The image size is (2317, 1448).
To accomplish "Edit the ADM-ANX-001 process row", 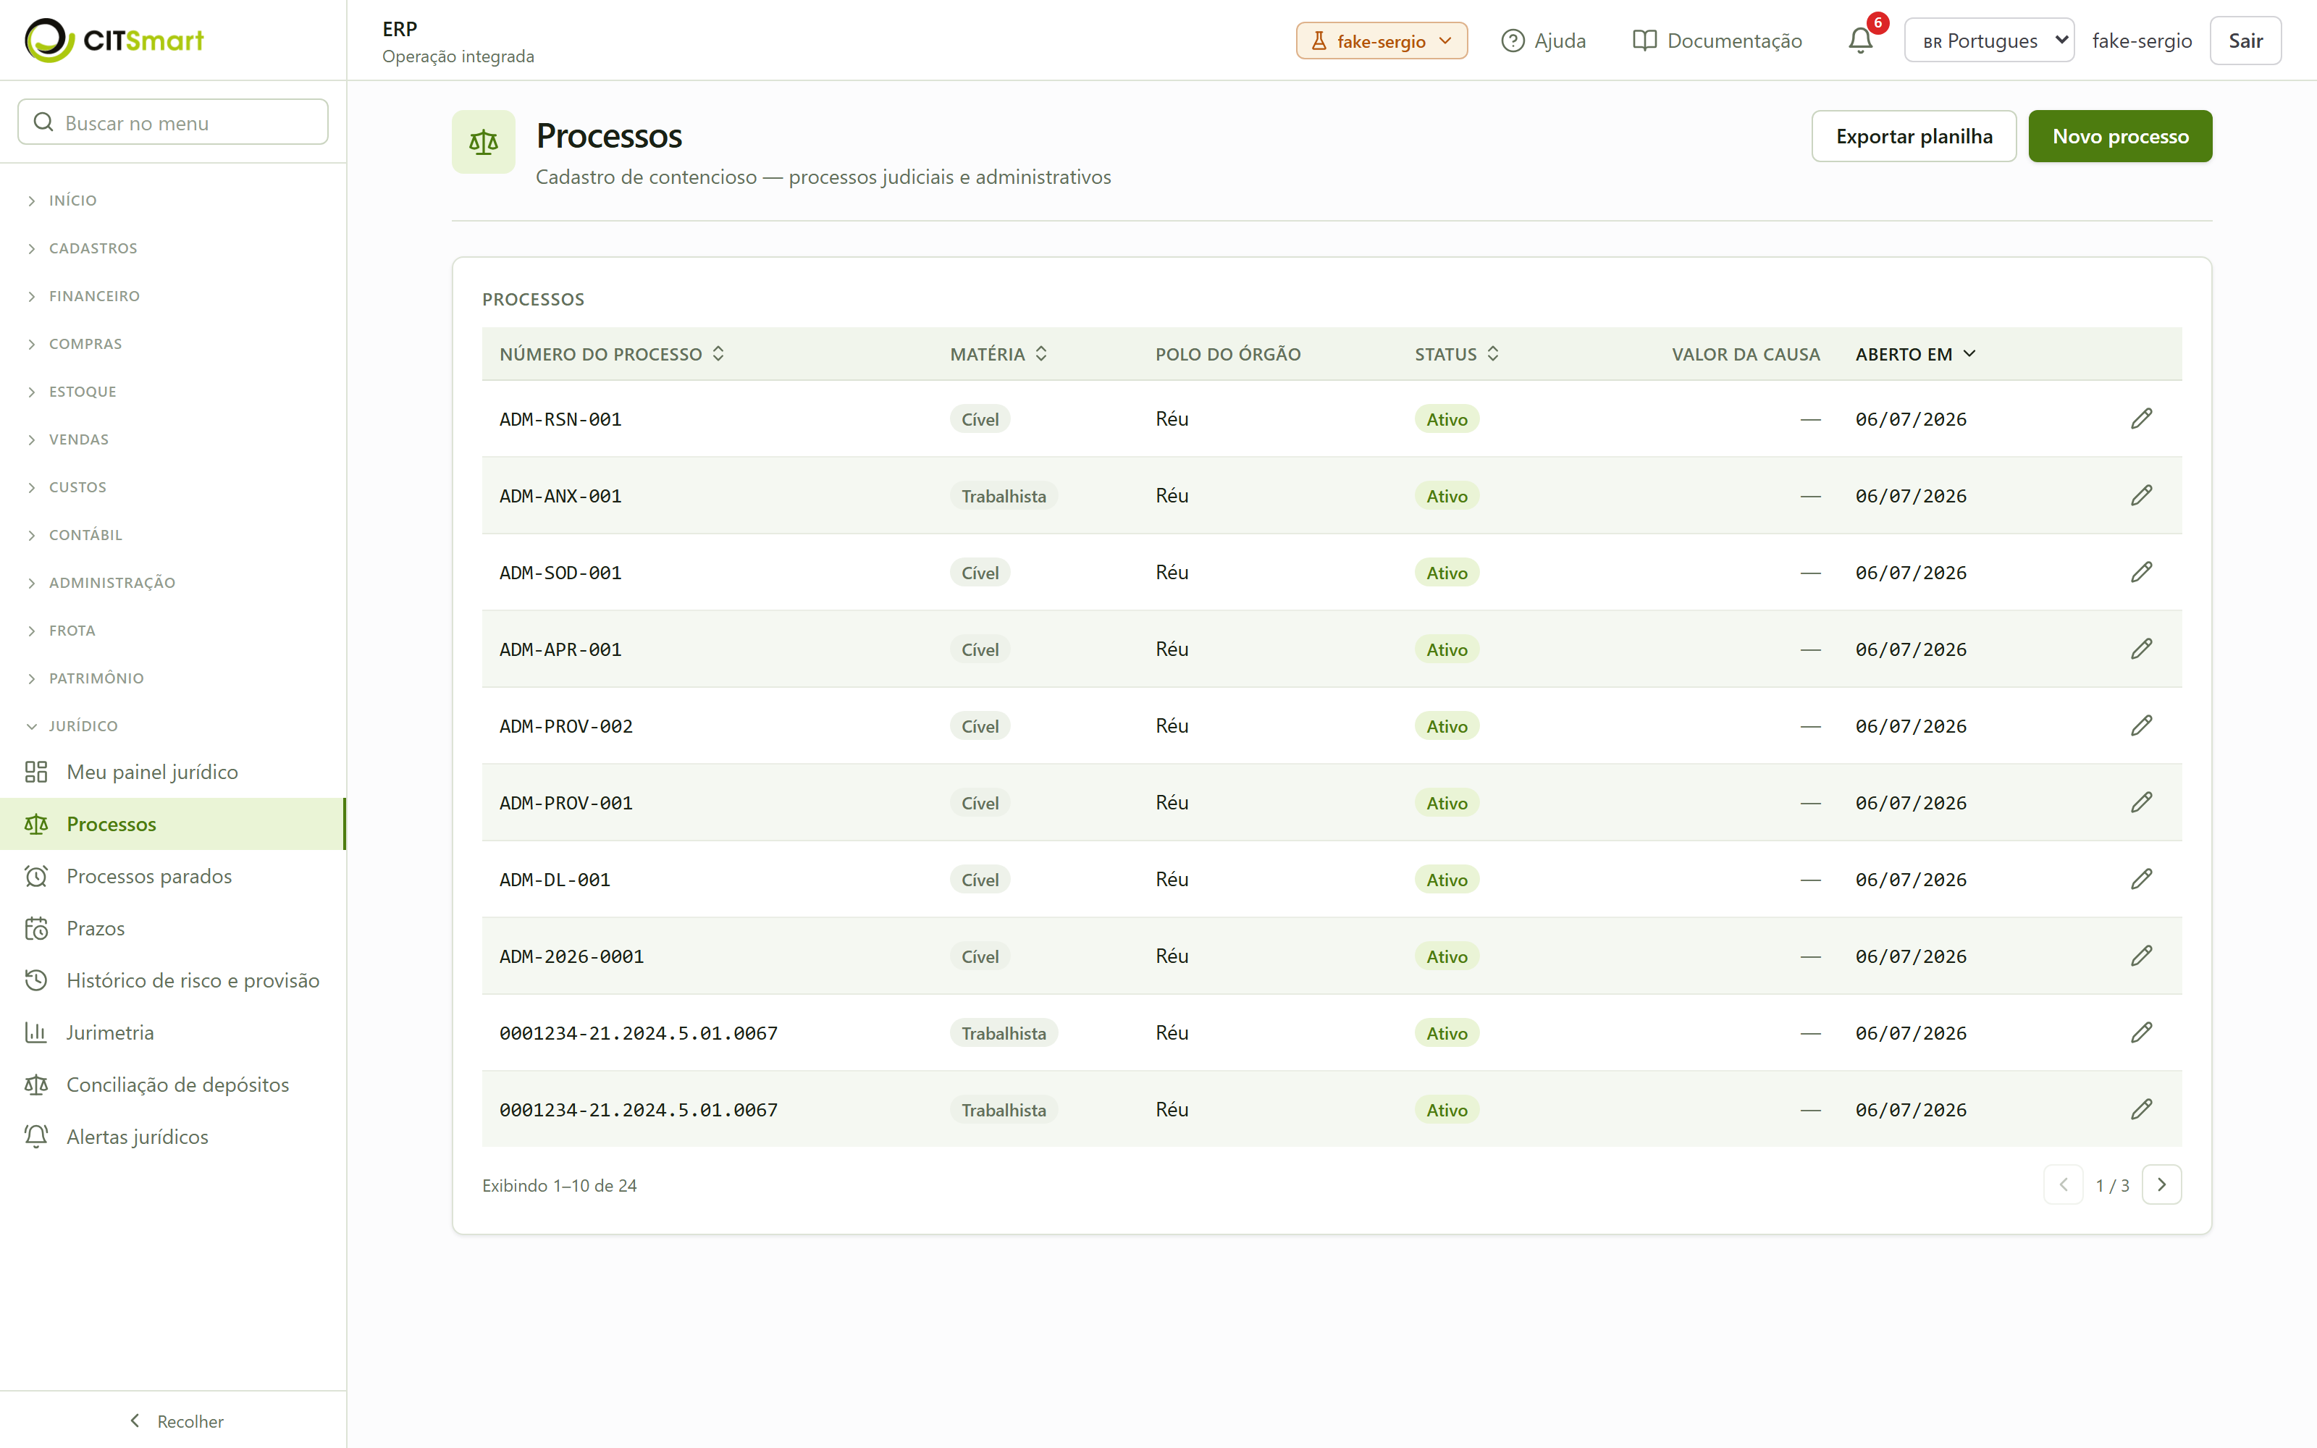I will pos(2141,495).
